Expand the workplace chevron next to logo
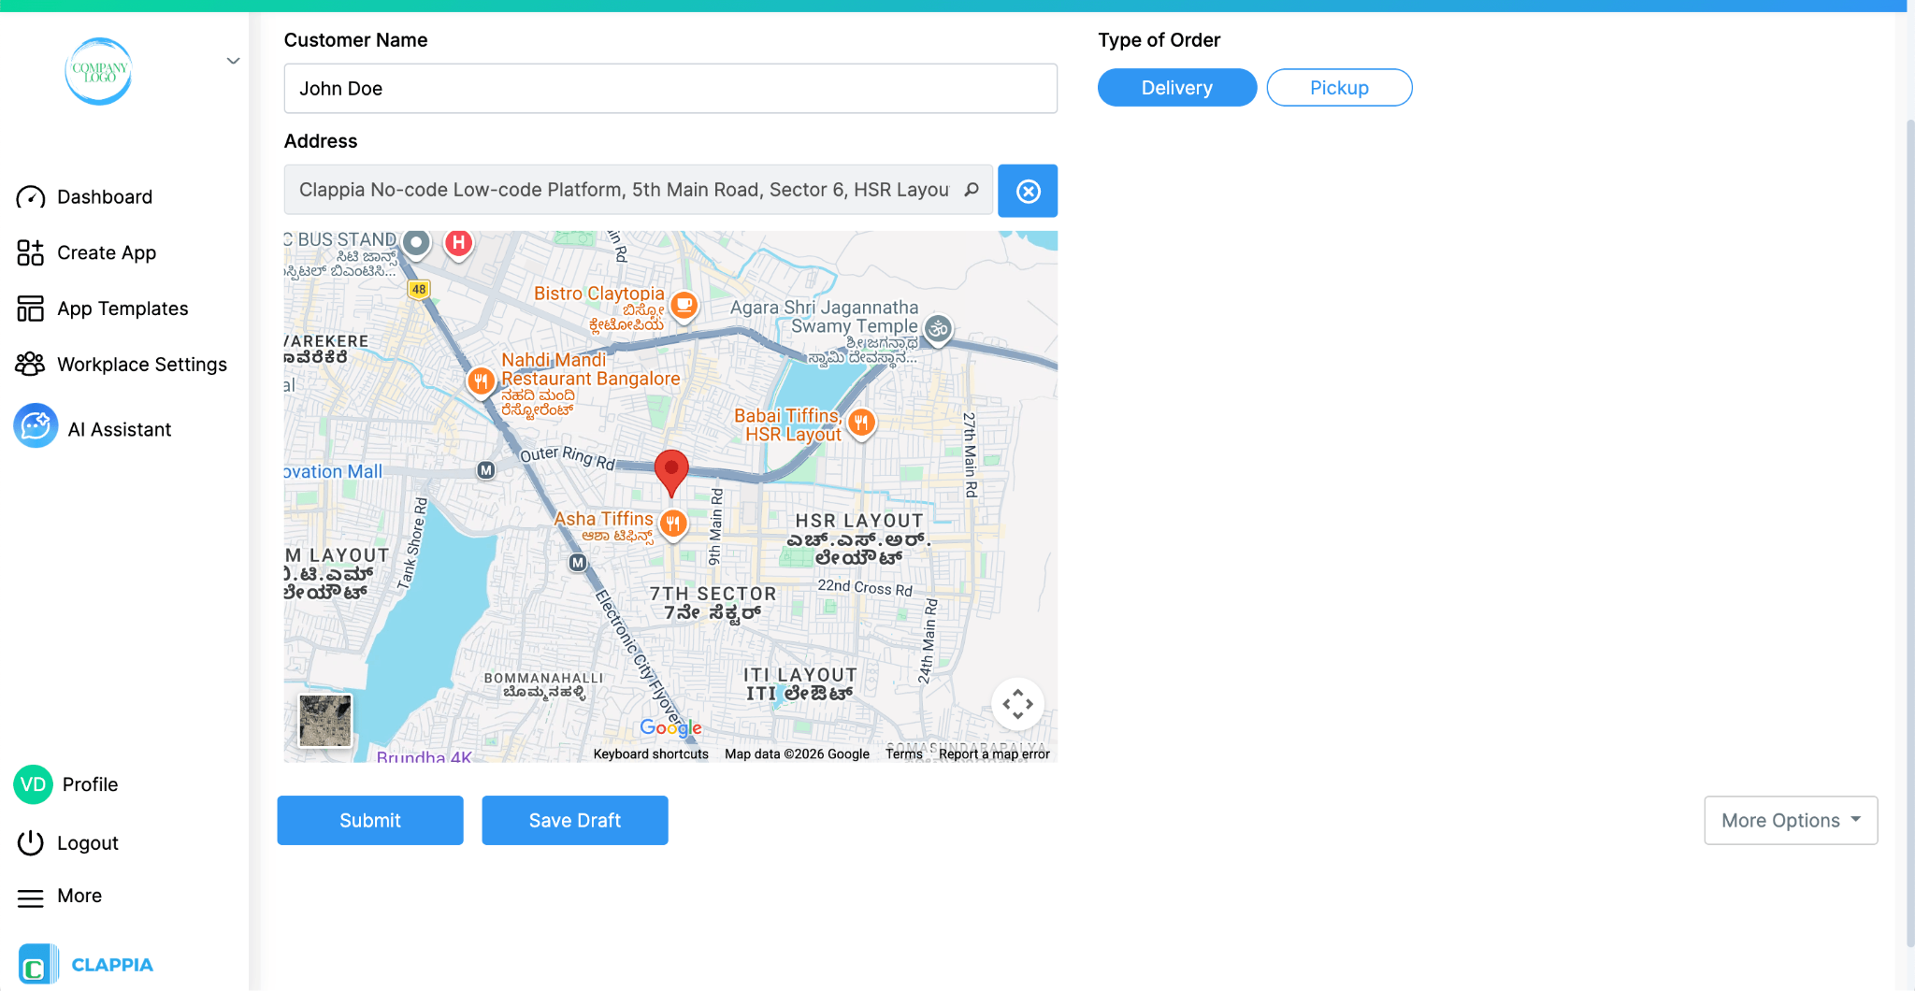This screenshot has width=1915, height=991. (x=234, y=61)
